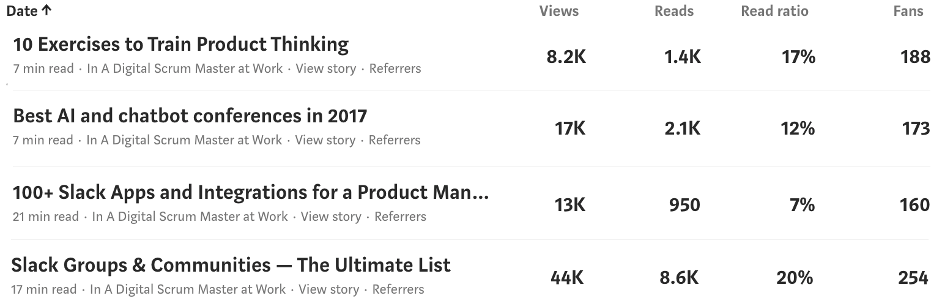The image size is (942, 301).
Task: Click 44K views figure for Slack Groups
Action: (567, 278)
